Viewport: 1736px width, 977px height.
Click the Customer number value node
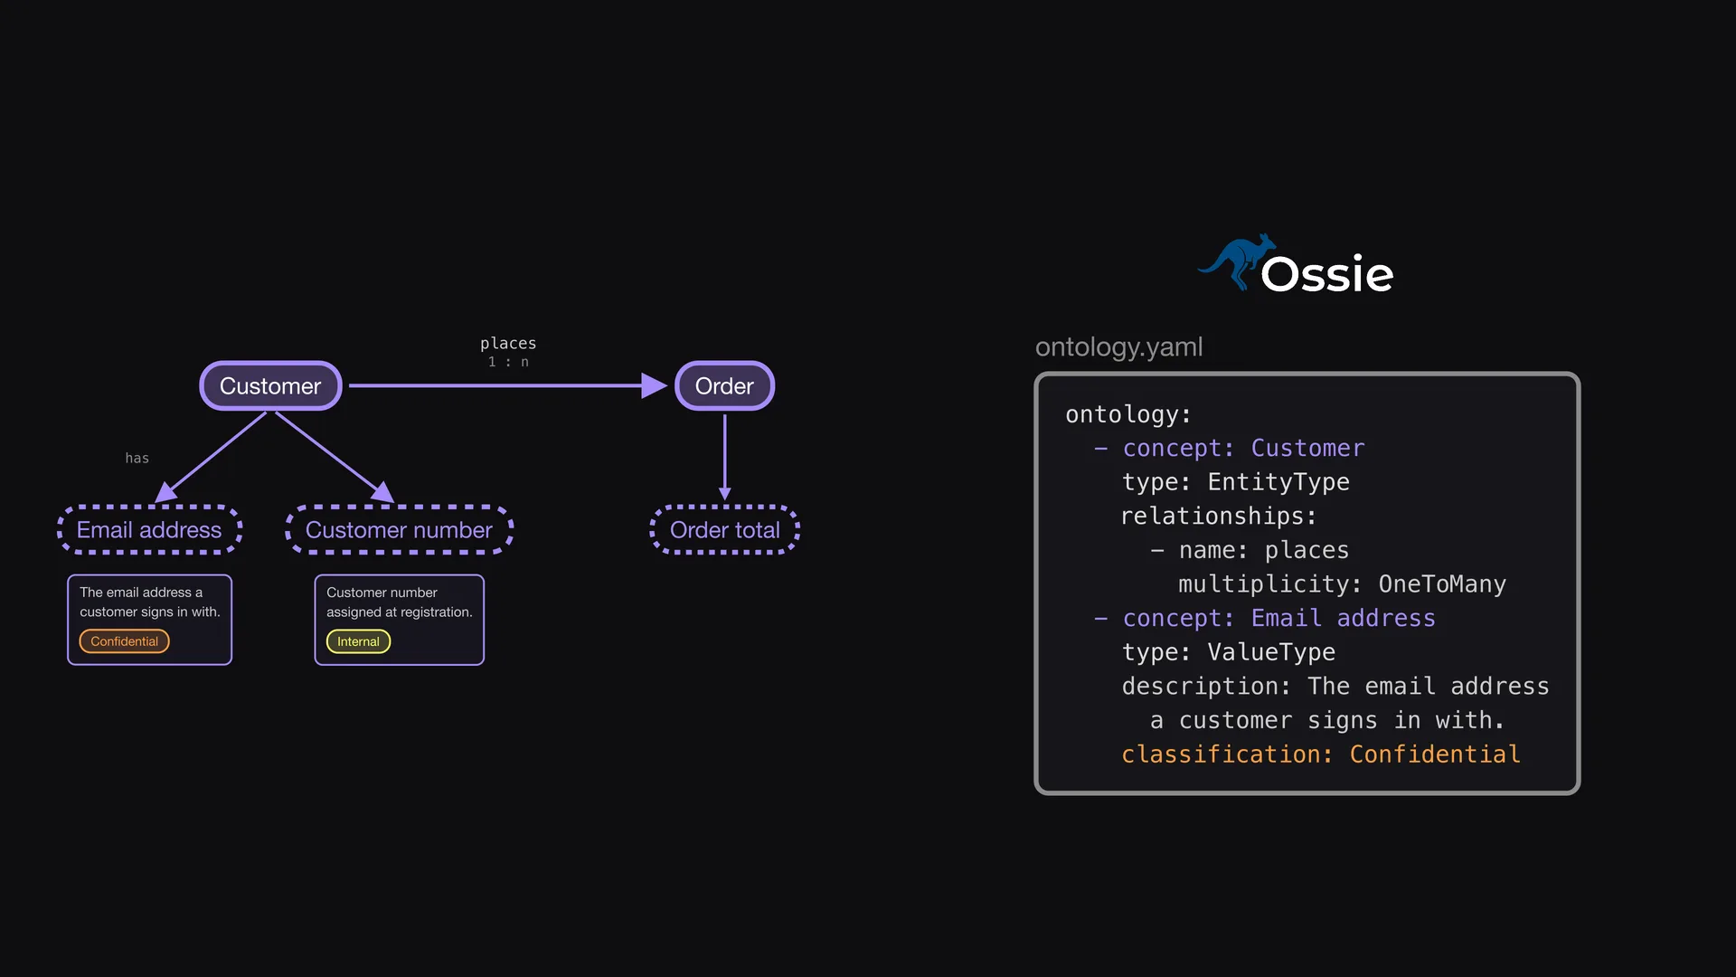399,530
